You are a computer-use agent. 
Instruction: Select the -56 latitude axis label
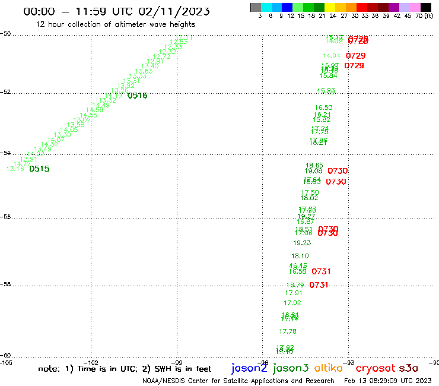[5, 217]
